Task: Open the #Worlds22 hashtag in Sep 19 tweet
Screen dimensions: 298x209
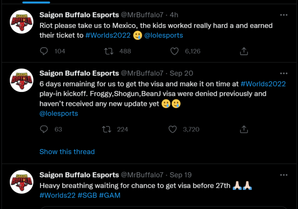Action: coord(57,196)
